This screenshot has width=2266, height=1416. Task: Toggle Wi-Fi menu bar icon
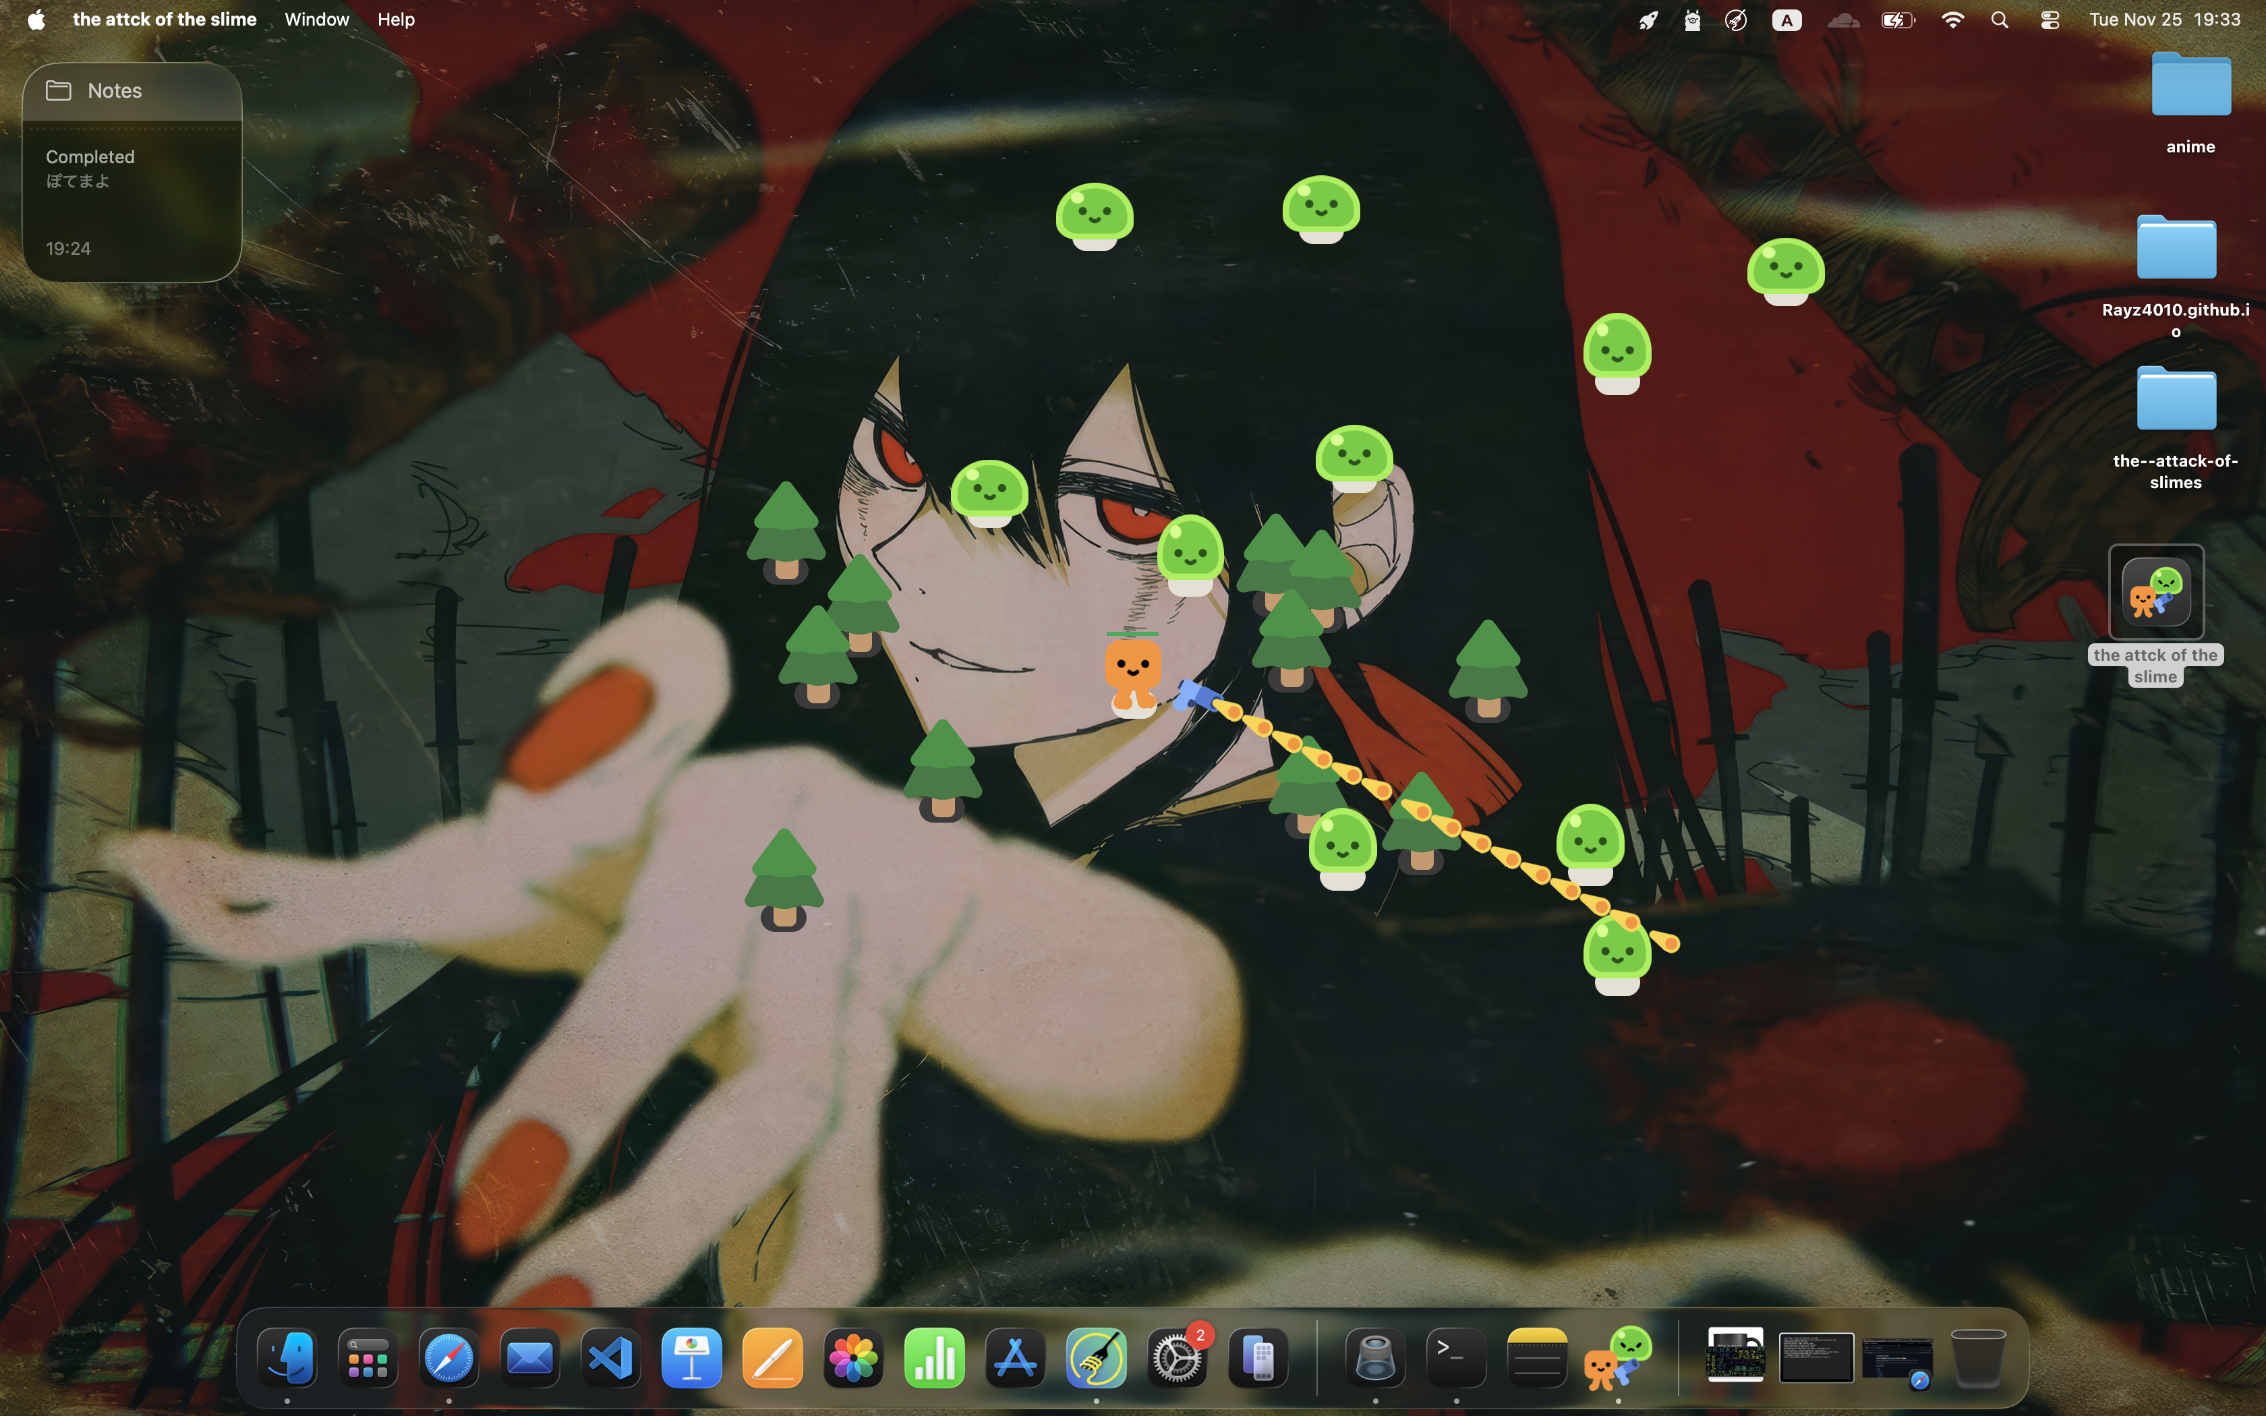1952,20
